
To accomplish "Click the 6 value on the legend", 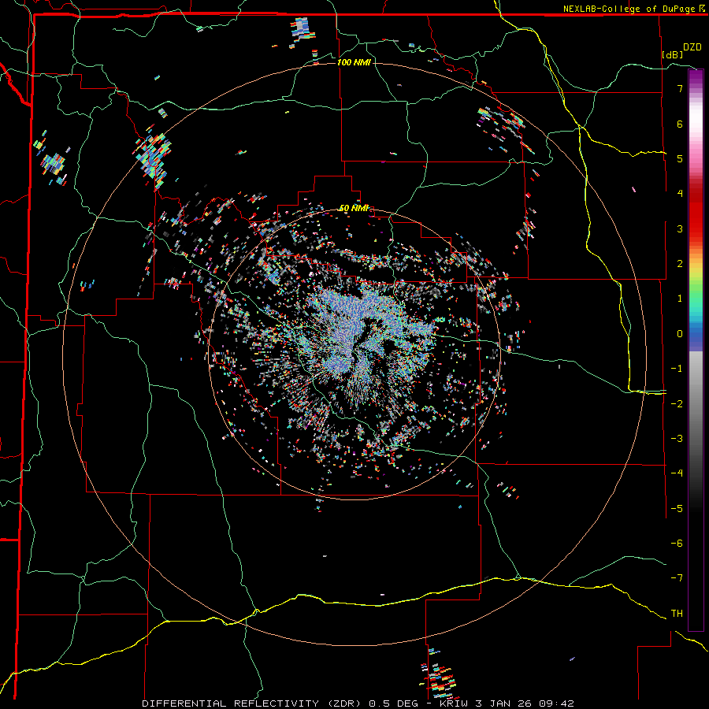I will point(680,124).
